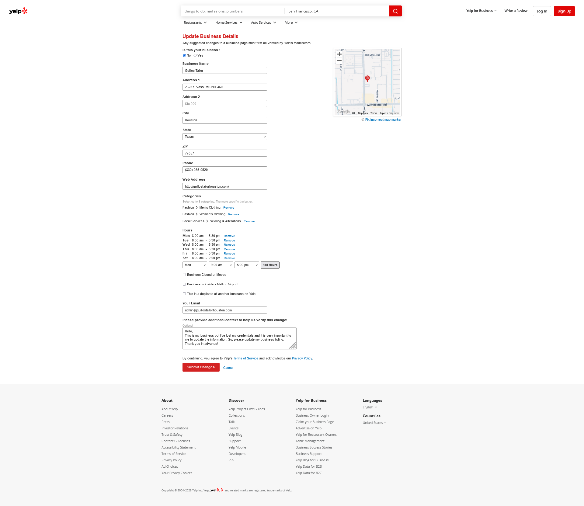
Task: Click the Business Name input field
Action: tap(224, 71)
